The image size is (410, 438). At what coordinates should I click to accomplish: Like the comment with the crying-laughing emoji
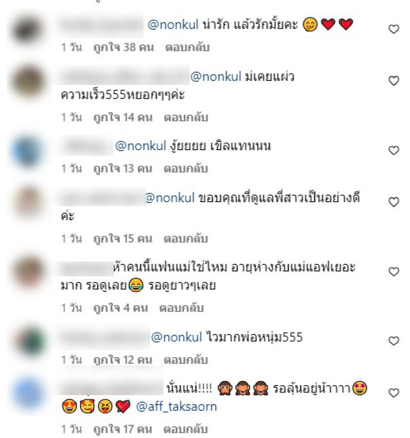[x=394, y=272]
